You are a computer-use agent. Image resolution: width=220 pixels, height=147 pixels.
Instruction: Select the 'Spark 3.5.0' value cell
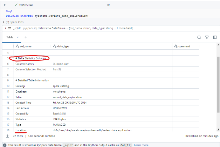click(x=111, y=113)
